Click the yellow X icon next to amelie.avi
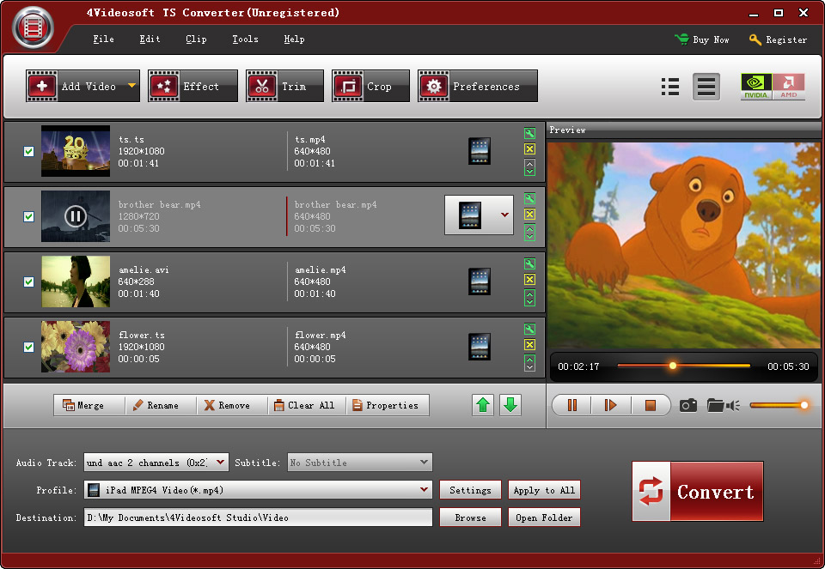Image resolution: width=825 pixels, height=569 pixels. click(x=530, y=281)
